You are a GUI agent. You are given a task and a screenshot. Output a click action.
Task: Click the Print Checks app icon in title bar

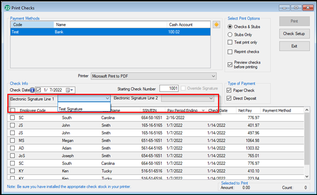tap(7, 8)
